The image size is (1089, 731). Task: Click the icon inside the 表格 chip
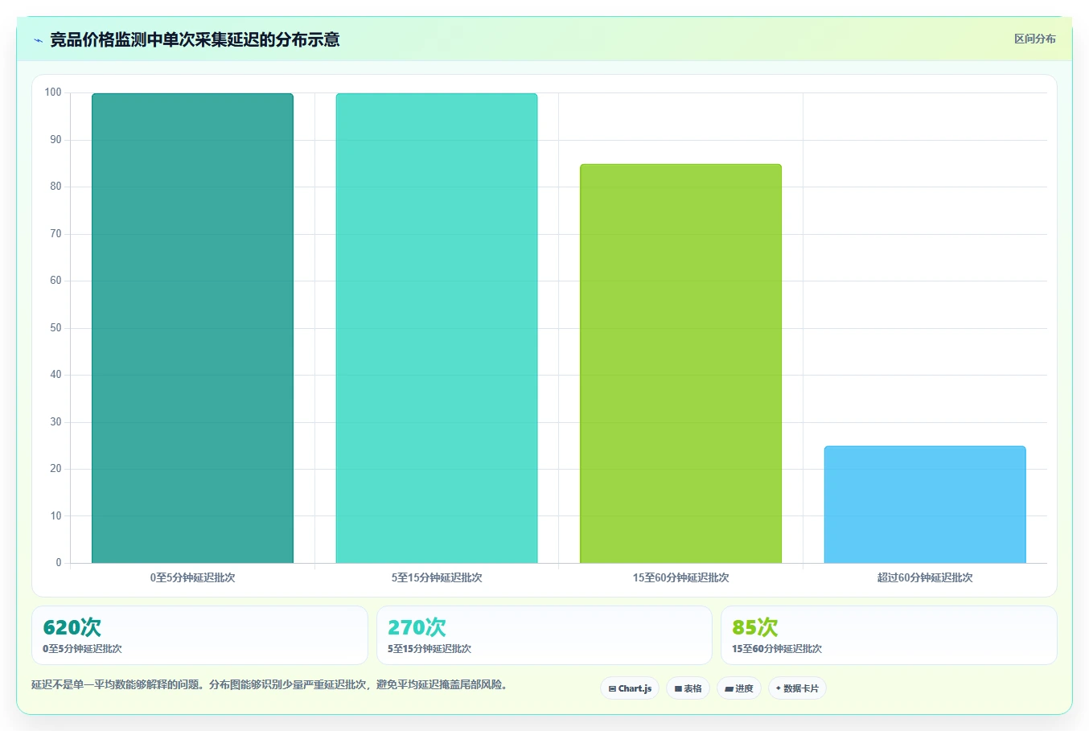coord(678,689)
